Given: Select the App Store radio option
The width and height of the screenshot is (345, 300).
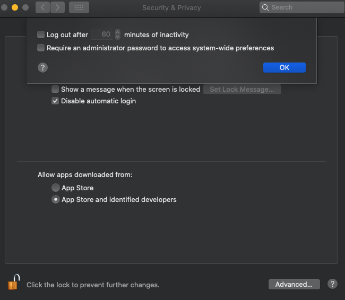Looking at the screenshot, I should pyautogui.click(x=56, y=188).
